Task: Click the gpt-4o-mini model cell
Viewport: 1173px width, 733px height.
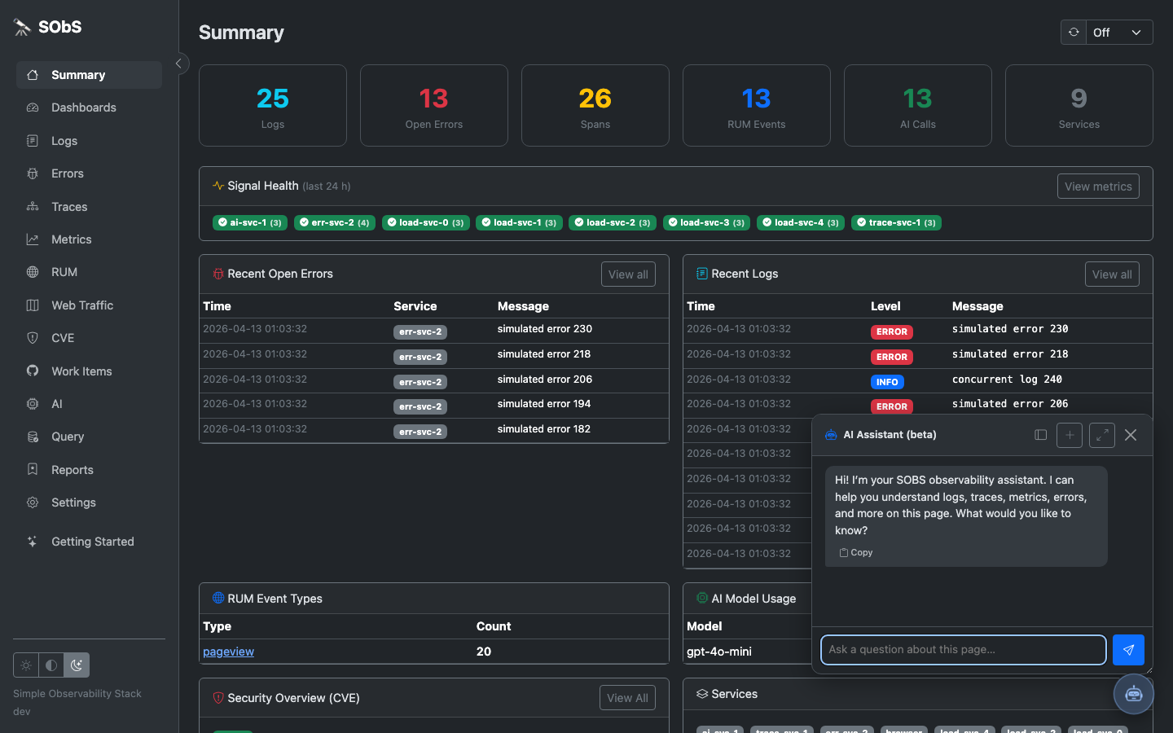Action: coord(719,652)
